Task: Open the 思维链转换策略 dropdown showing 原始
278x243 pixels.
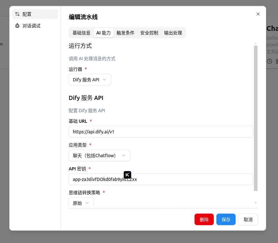Action: pyautogui.click(x=81, y=202)
